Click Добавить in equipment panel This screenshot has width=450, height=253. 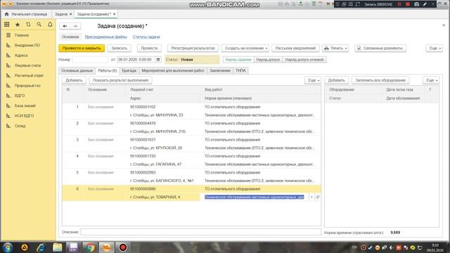tap(336, 80)
